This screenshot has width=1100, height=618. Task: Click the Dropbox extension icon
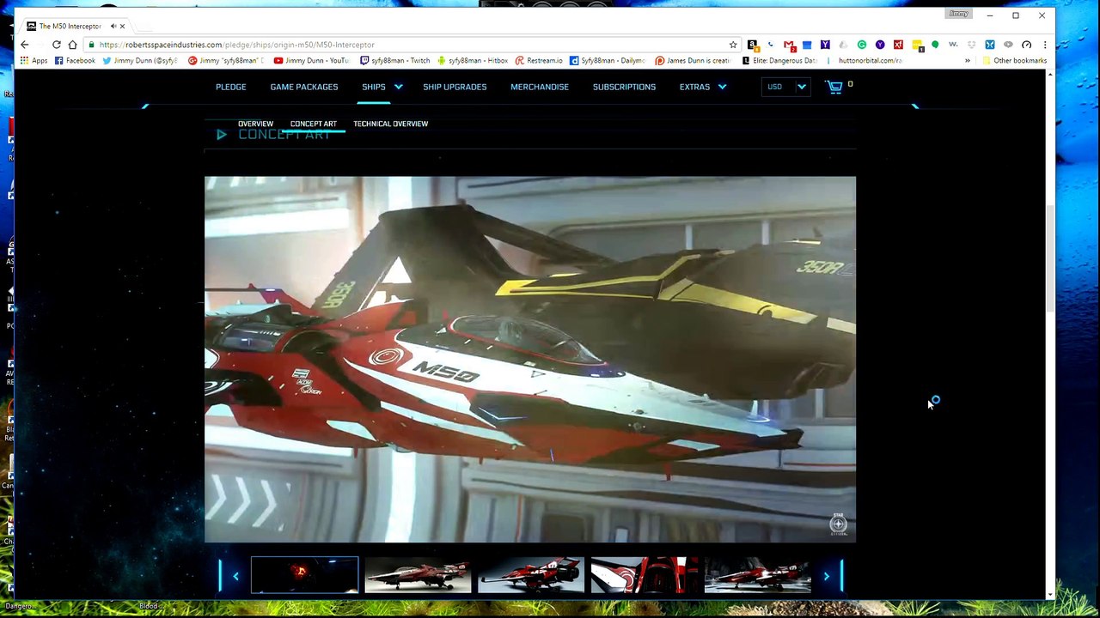[x=972, y=45]
